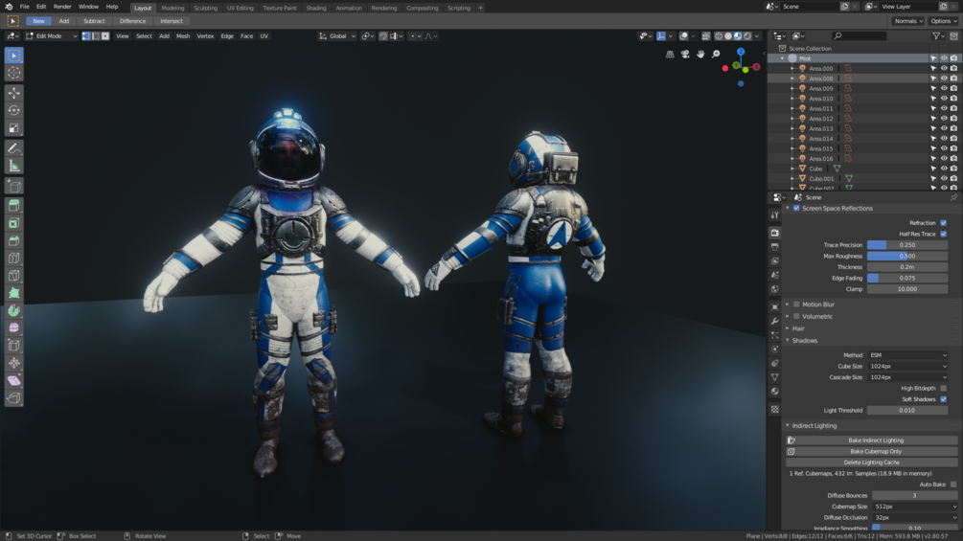The image size is (963, 541).
Task: Open the File menu
Action: (x=25, y=7)
